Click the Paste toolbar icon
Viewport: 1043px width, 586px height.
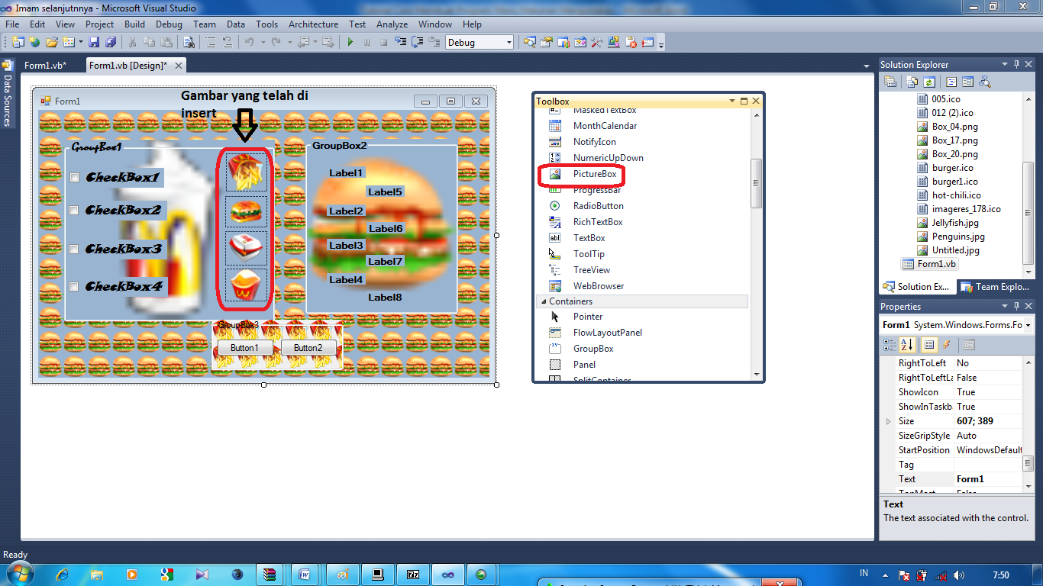(x=166, y=42)
